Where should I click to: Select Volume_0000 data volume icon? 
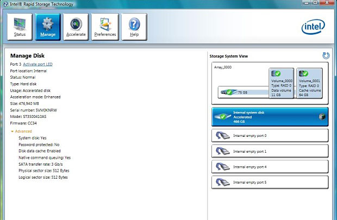[x=276, y=74]
